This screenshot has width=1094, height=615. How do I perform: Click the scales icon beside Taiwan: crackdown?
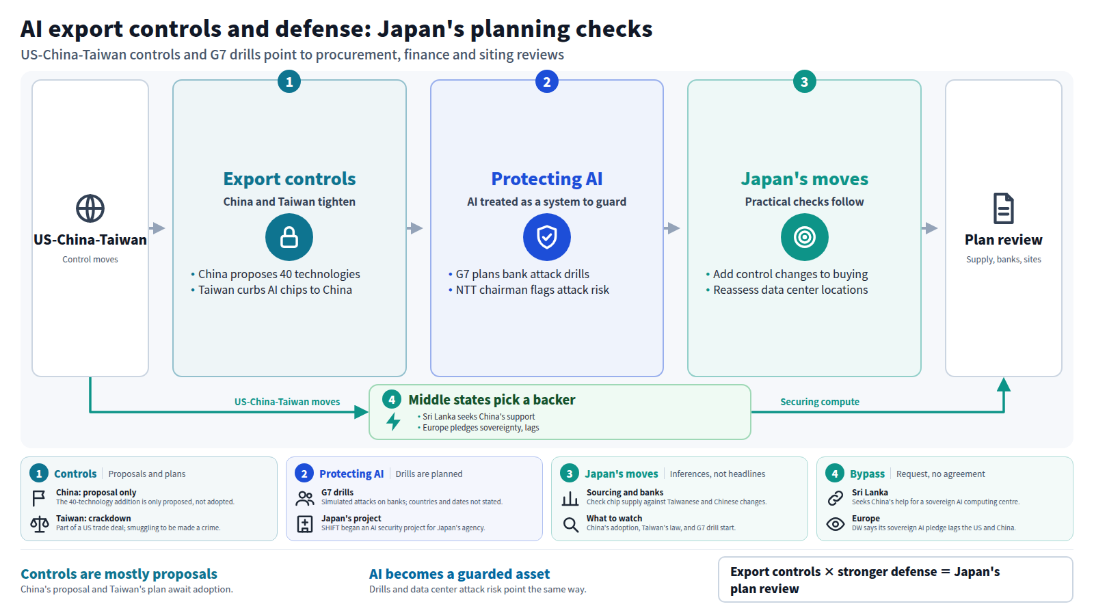point(40,524)
